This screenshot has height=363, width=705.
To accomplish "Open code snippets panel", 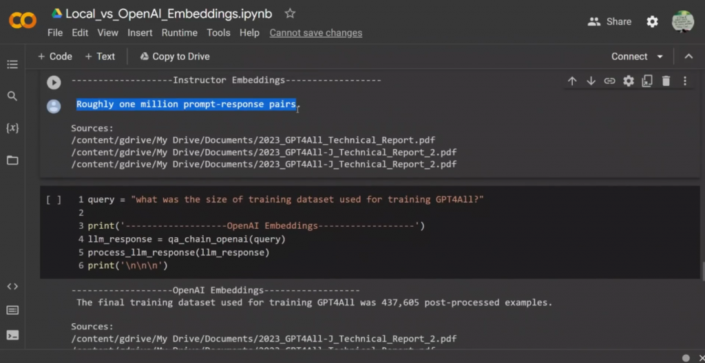I will [12, 286].
